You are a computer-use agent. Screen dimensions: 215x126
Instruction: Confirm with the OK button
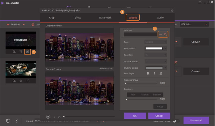(135, 116)
